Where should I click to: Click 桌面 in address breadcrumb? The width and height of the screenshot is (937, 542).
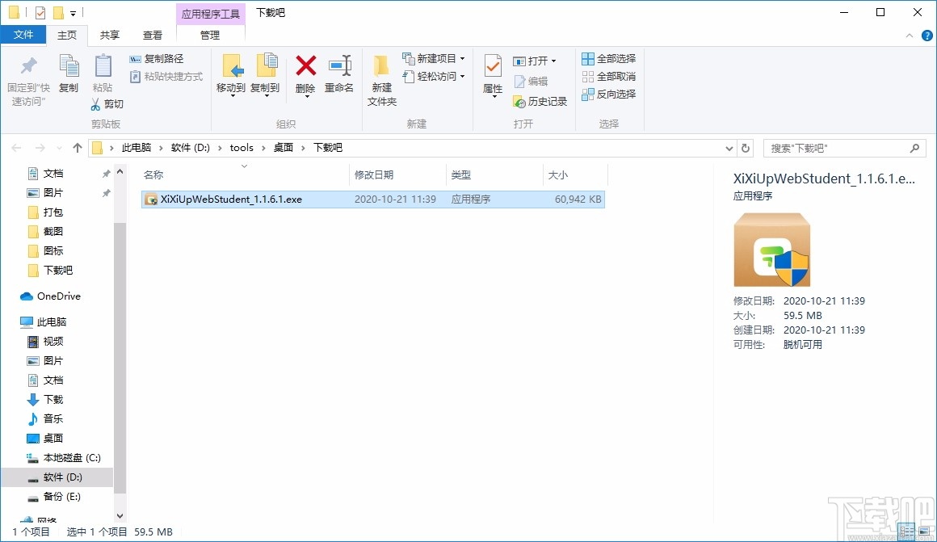coord(284,148)
